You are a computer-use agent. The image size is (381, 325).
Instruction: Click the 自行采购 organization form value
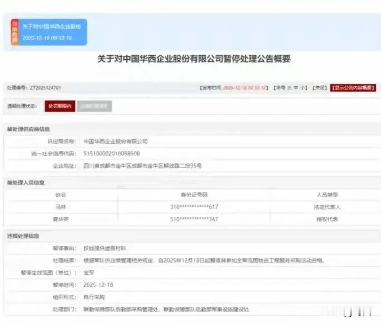(94, 297)
